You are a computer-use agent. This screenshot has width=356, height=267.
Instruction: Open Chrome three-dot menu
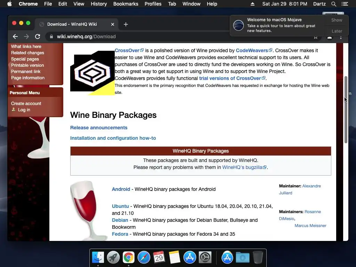[341, 38]
